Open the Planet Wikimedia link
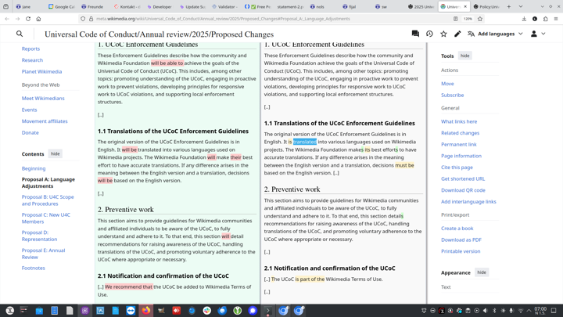Viewport: 563px width, 317px height. (x=41, y=71)
